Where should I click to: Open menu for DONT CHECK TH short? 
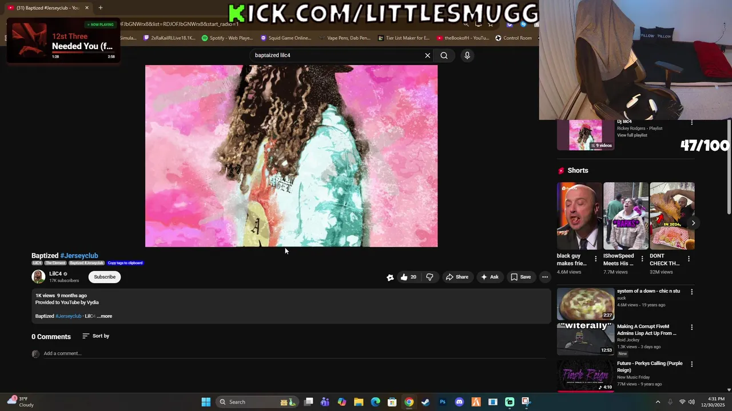(689, 259)
